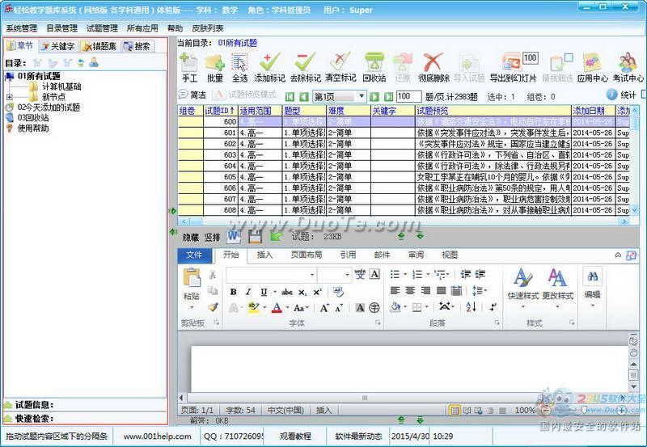Expand the 新节点 tree node
Screen dimensions: 647x447
click(9, 97)
